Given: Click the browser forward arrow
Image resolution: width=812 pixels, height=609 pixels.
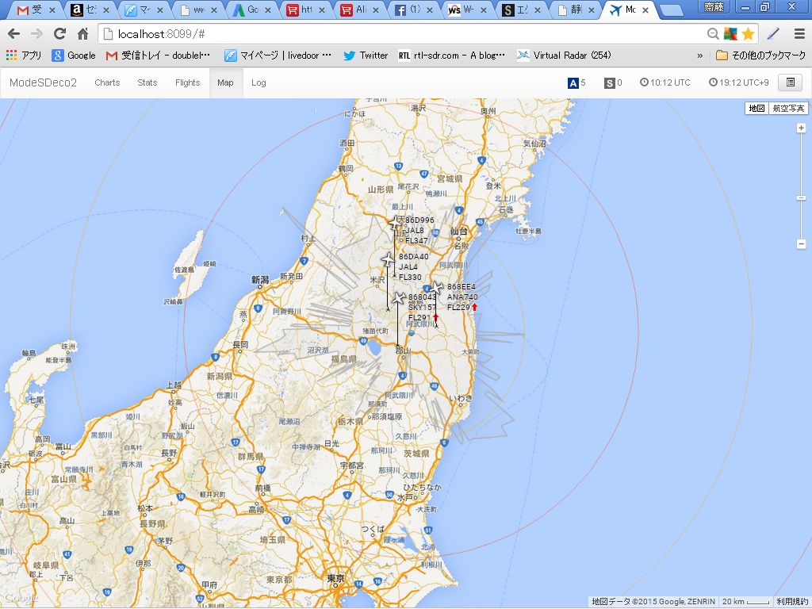Looking at the screenshot, I should [x=36, y=34].
